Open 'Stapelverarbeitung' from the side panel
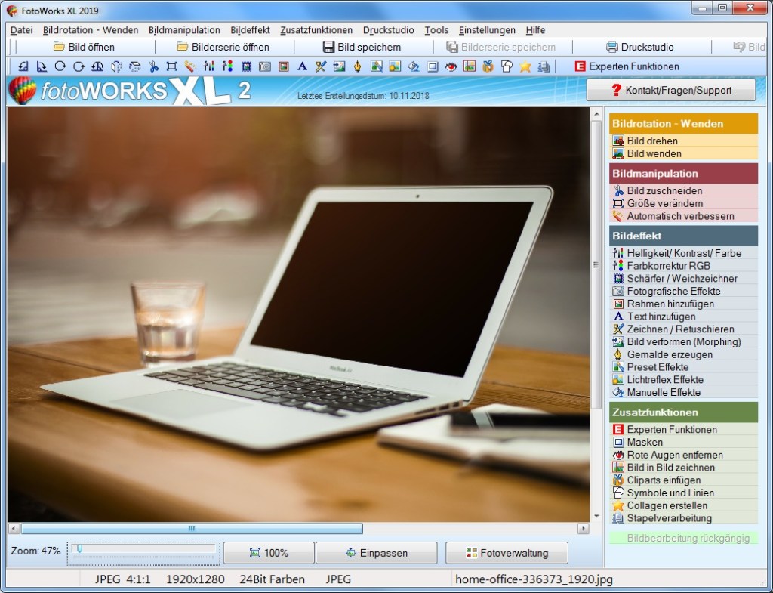This screenshot has height=593, width=773. pos(669,518)
